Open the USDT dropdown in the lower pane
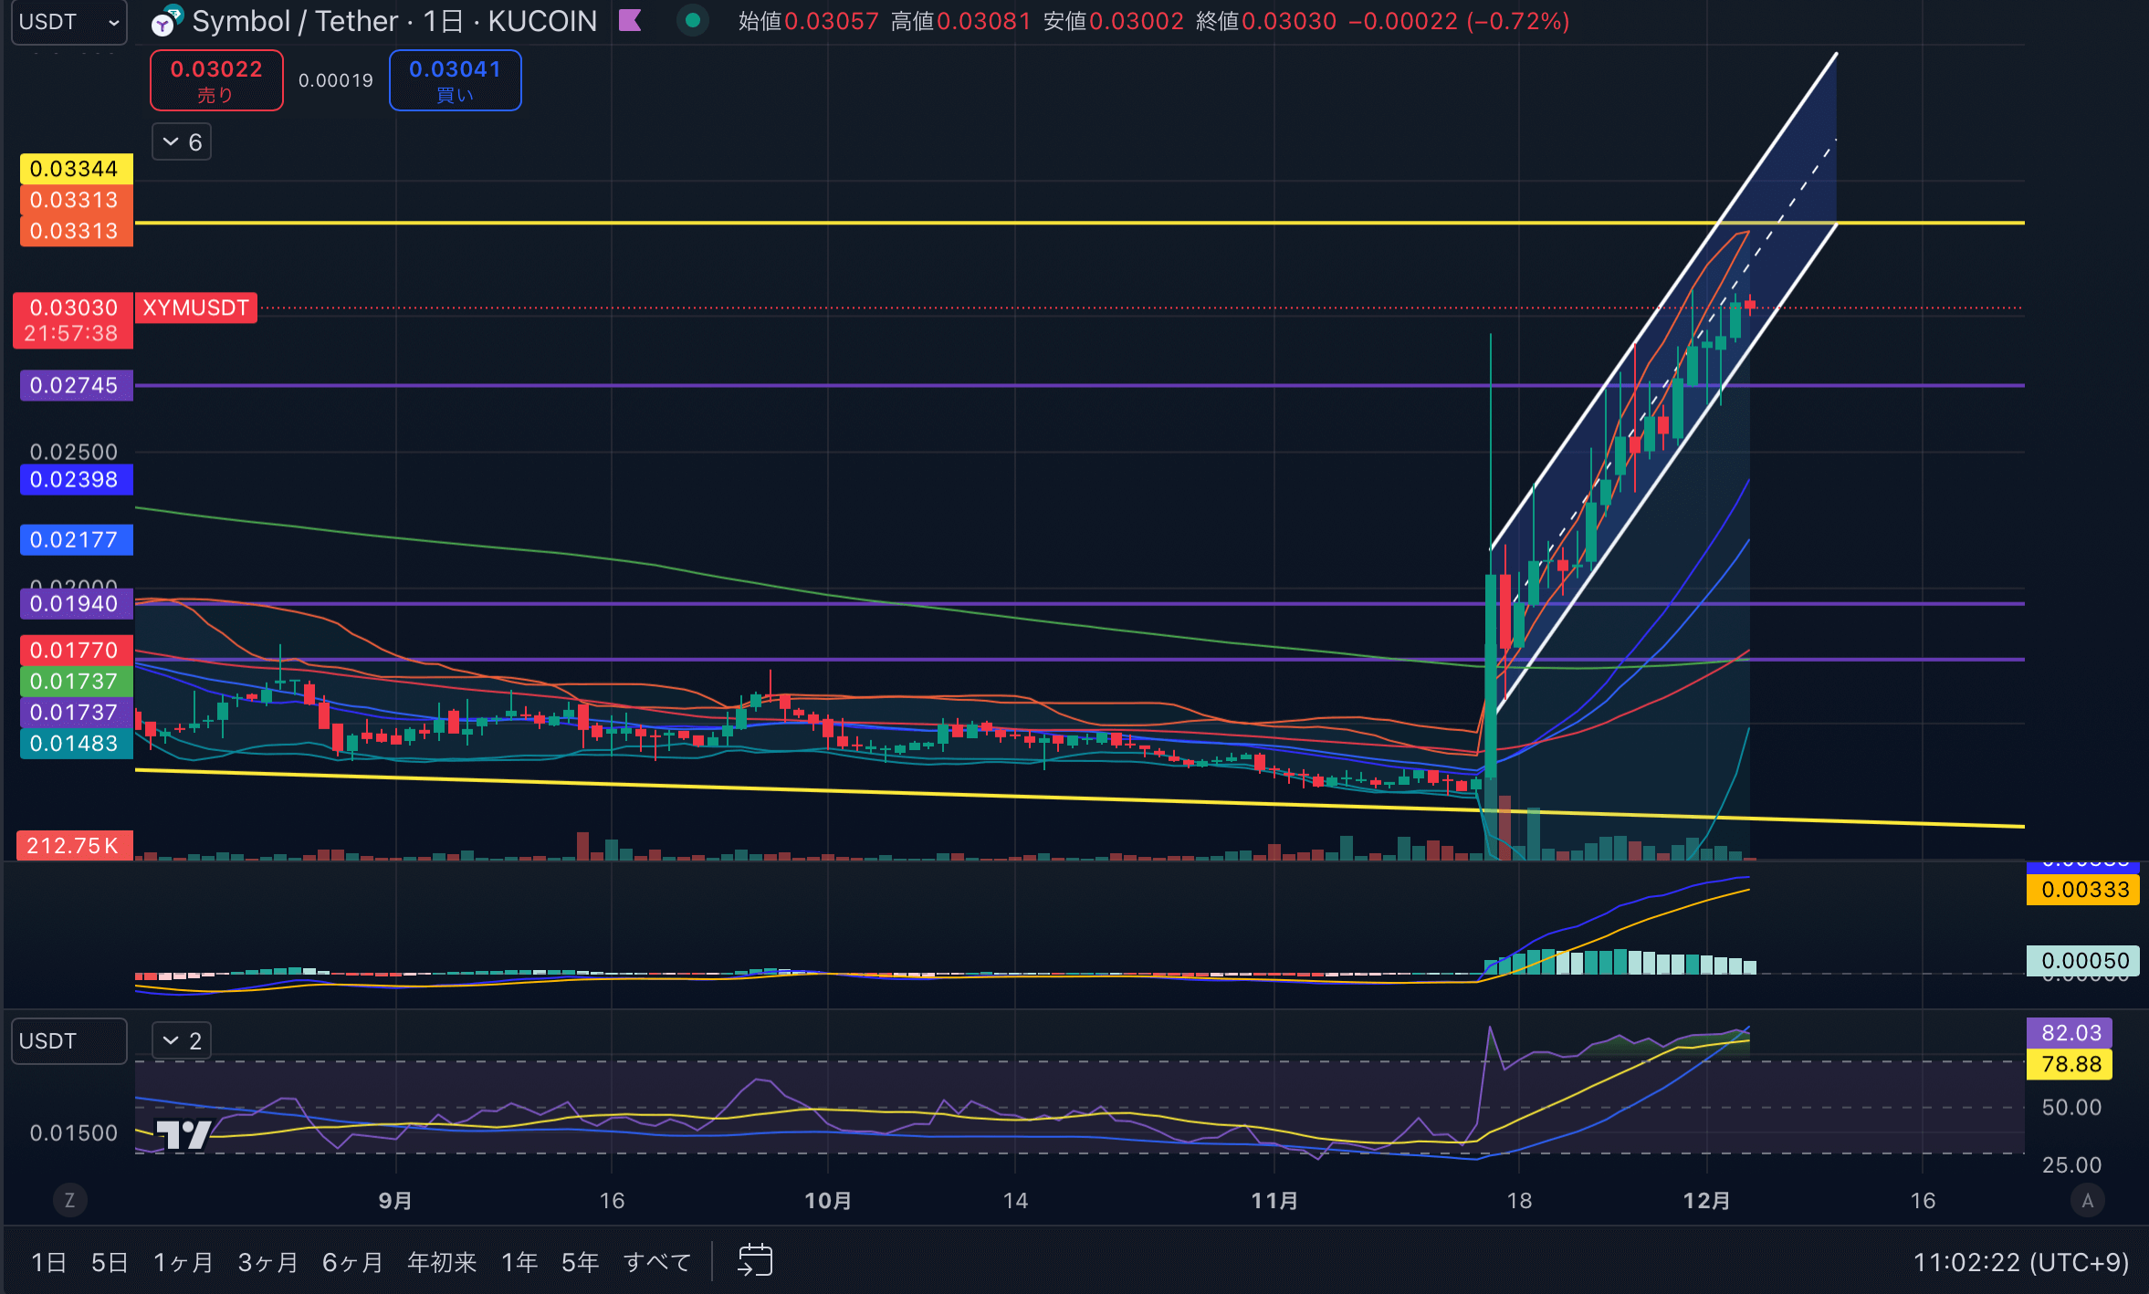 (68, 1041)
